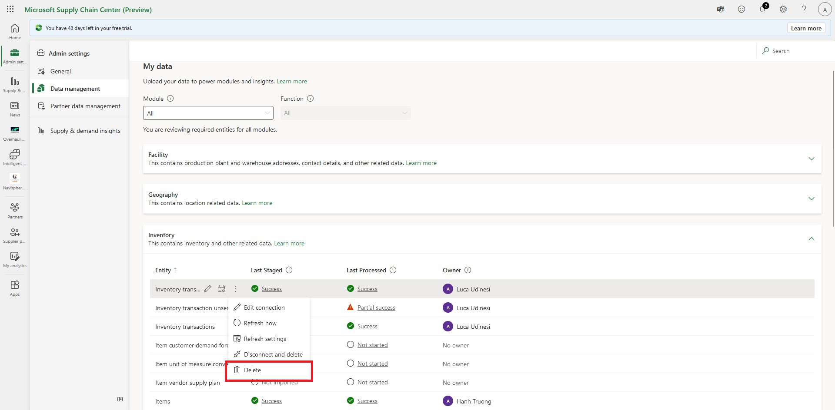Open Apps in left rail
The height and width of the screenshot is (410, 835).
(15, 288)
